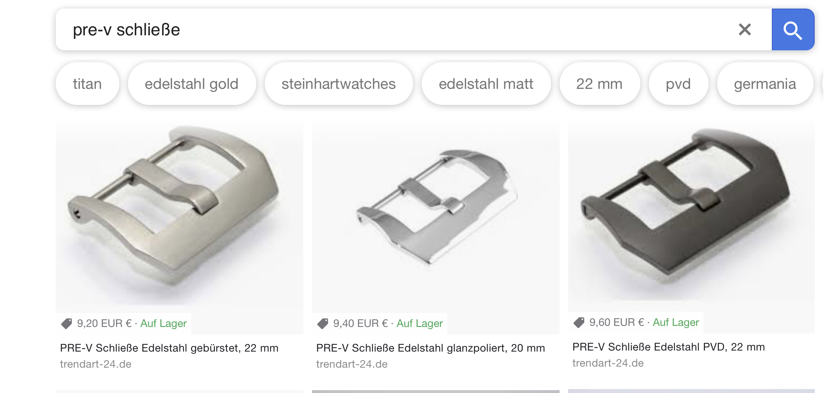Apply the 'edelstahl matt' filter chip
This screenshot has width=834, height=393.
click(486, 84)
